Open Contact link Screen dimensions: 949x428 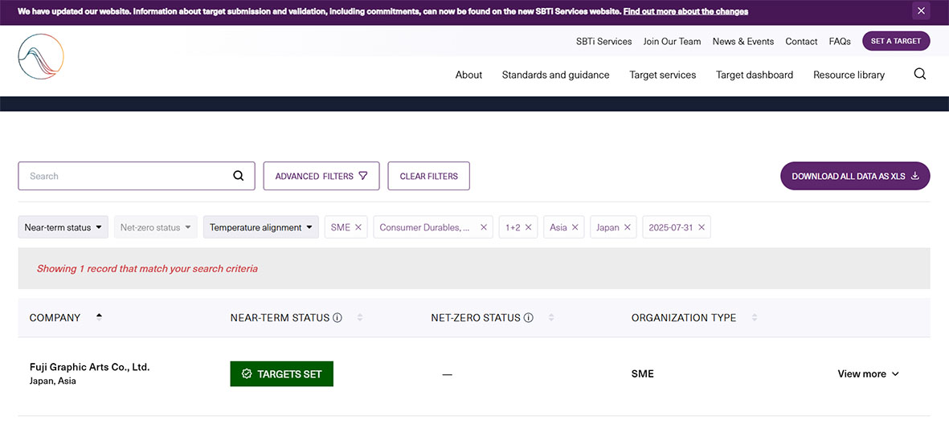pyautogui.click(x=800, y=42)
